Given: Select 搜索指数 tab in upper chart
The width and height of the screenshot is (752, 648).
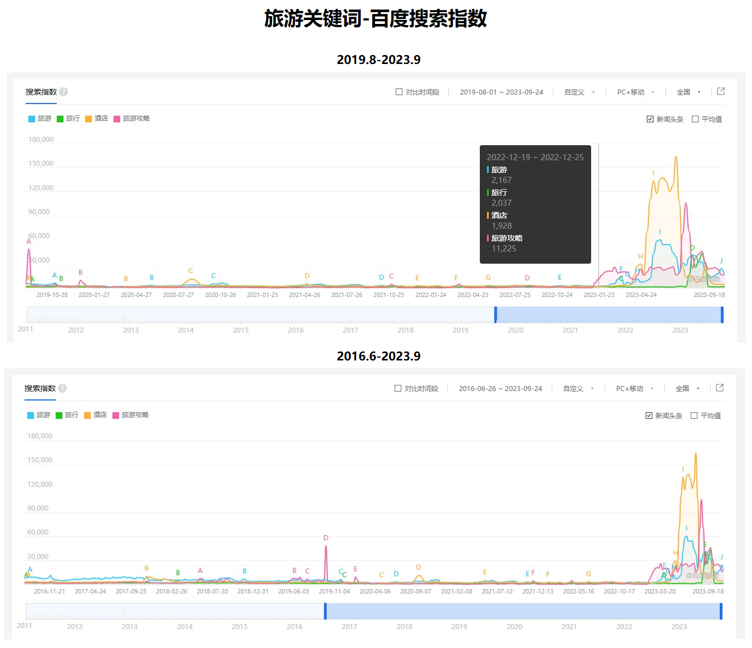Looking at the screenshot, I should pos(41,92).
